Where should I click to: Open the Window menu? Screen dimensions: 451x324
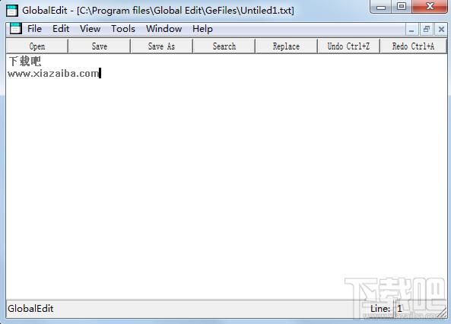point(164,29)
